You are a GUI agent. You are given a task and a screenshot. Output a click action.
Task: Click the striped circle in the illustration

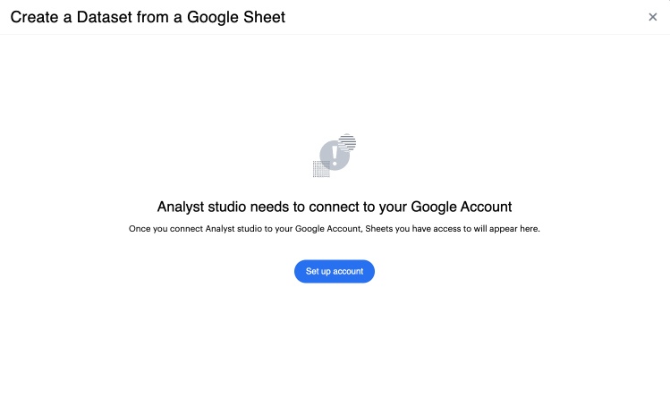pyautogui.click(x=347, y=141)
